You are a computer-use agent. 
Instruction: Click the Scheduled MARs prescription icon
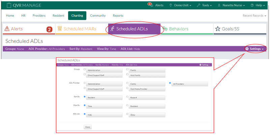[60, 29]
